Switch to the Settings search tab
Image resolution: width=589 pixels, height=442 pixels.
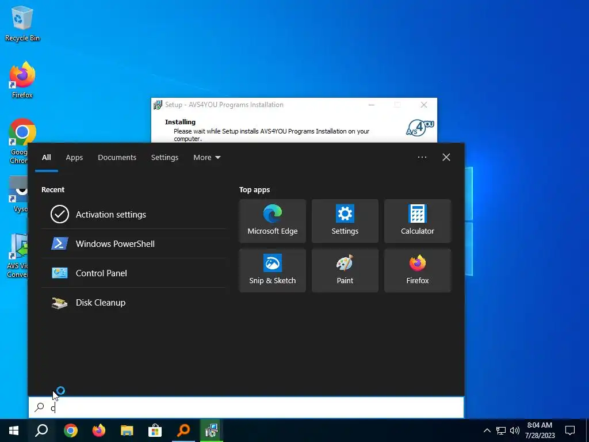click(x=165, y=158)
